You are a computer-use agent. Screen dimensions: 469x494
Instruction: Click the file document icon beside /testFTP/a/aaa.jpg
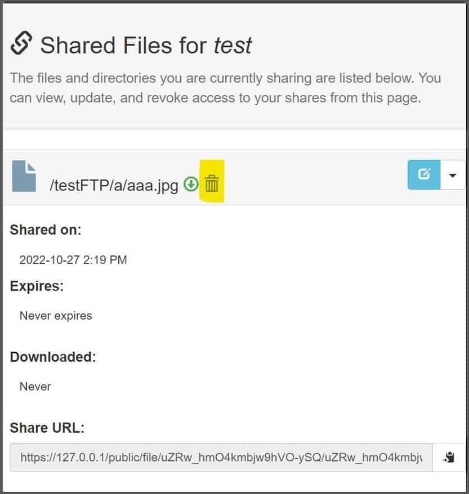(24, 176)
